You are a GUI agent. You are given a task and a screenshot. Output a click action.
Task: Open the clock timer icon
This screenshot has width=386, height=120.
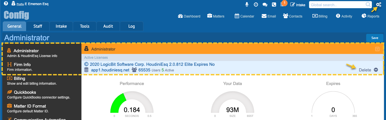(256, 5)
